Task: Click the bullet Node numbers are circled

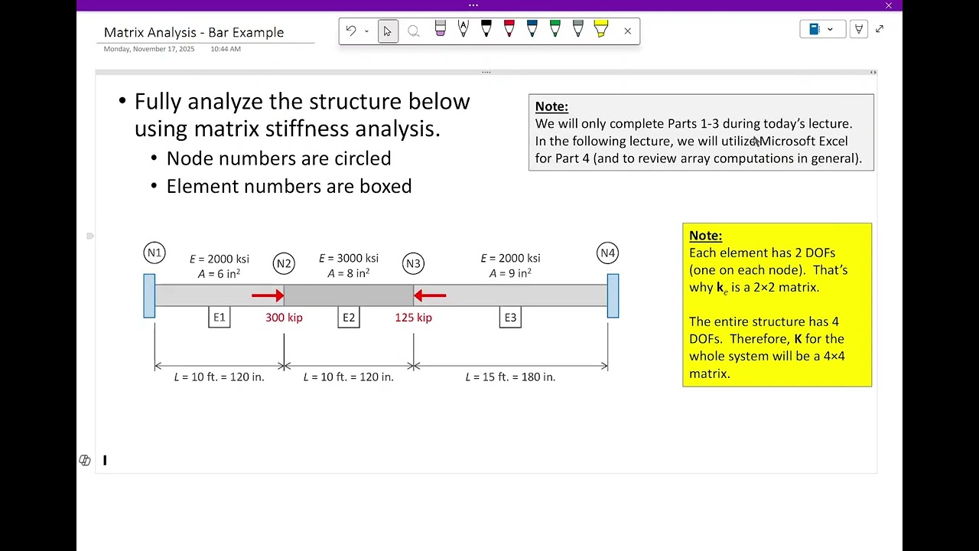Action: point(278,158)
